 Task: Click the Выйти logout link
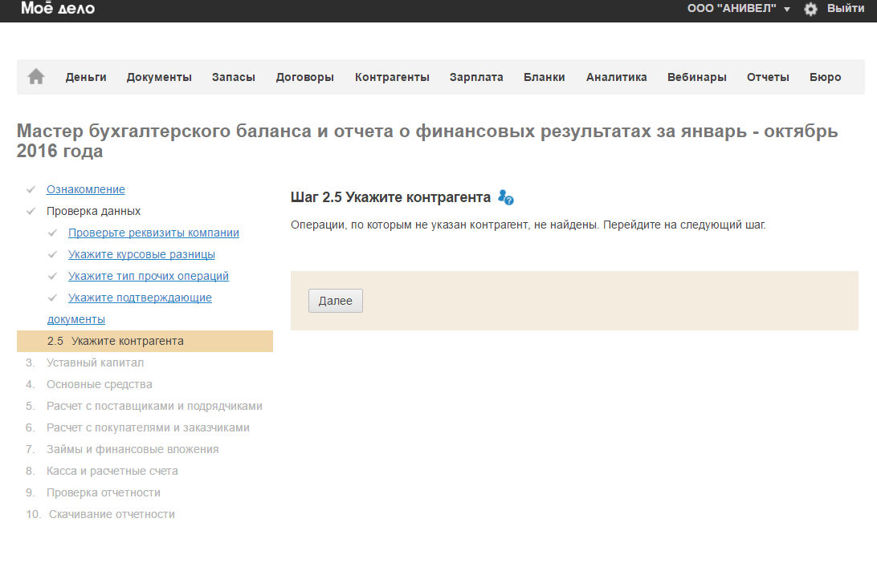tap(846, 9)
